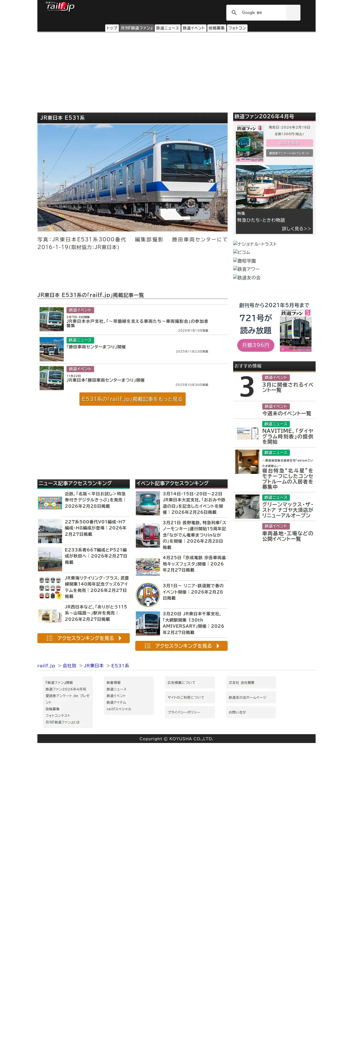Open ありがとう115系 駅弁 article
The width and height of the screenshot is (353, 1060).
(x=96, y=613)
